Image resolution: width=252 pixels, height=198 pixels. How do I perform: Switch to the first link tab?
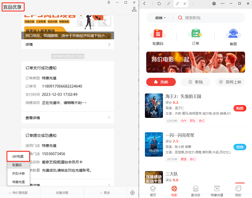click(168, 4)
